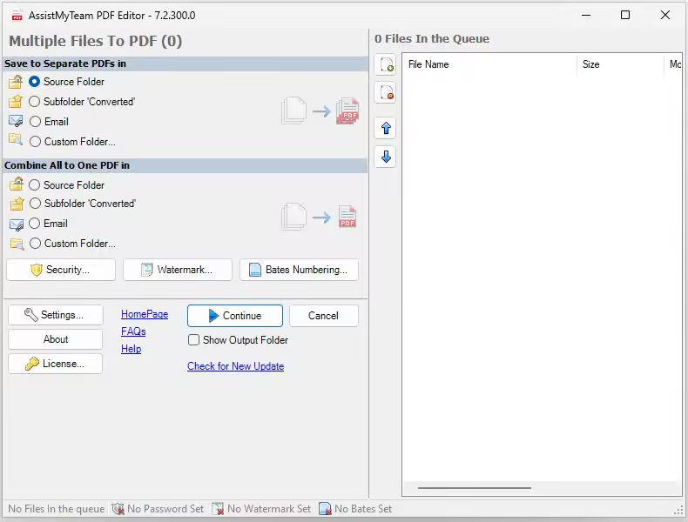Click the add file to queue icon

pos(385,64)
